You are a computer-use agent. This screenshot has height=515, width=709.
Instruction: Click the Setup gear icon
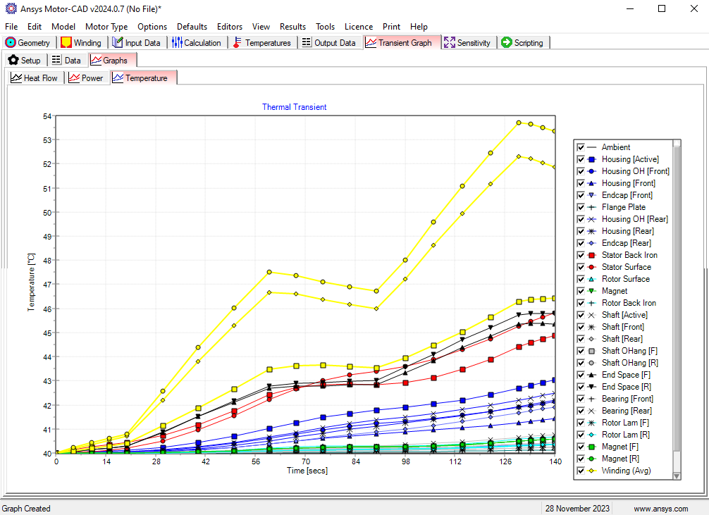(x=13, y=60)
